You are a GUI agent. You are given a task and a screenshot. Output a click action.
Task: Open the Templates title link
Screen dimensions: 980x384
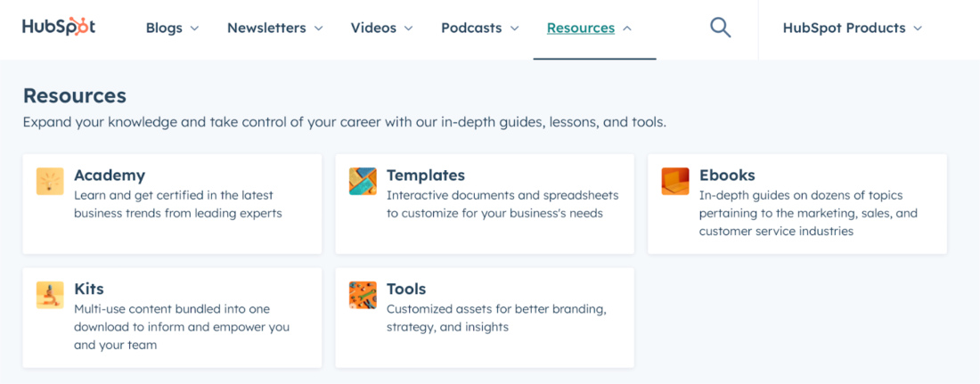pyautogui.click(x=426, y=176)
